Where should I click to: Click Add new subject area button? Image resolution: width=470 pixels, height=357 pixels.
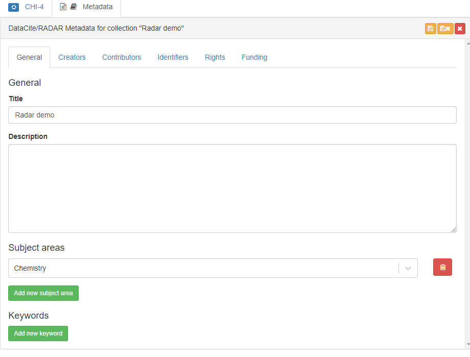43,293
